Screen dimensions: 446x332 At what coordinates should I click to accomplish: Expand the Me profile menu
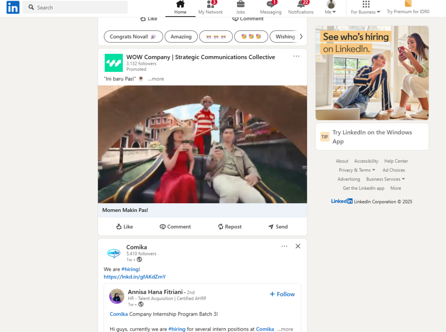[x=331, y=8]
